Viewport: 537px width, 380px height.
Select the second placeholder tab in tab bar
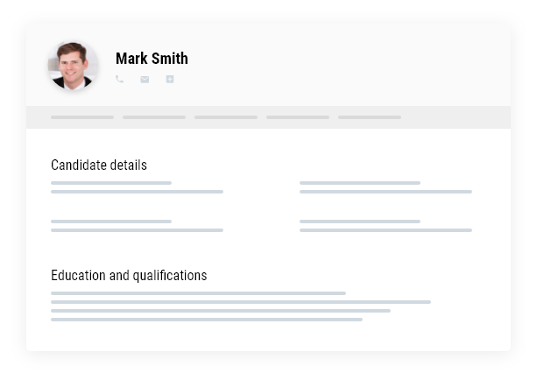[x=154, y=117]
